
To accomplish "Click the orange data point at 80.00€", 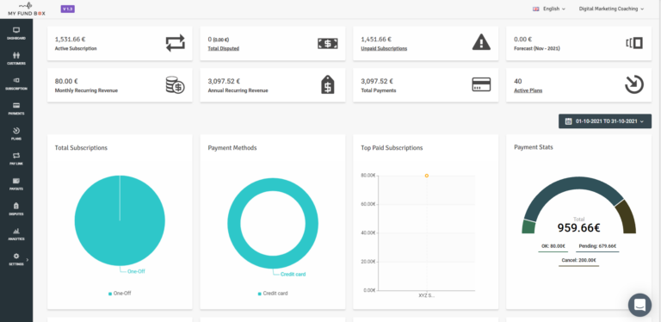I will [427, 176].
